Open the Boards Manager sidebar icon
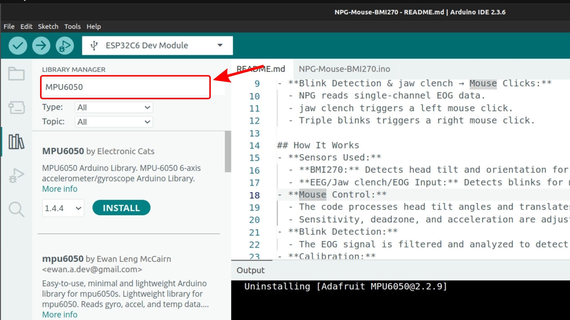Image resolution: width=570 pixels, height=320 pixels. (16, 107)
